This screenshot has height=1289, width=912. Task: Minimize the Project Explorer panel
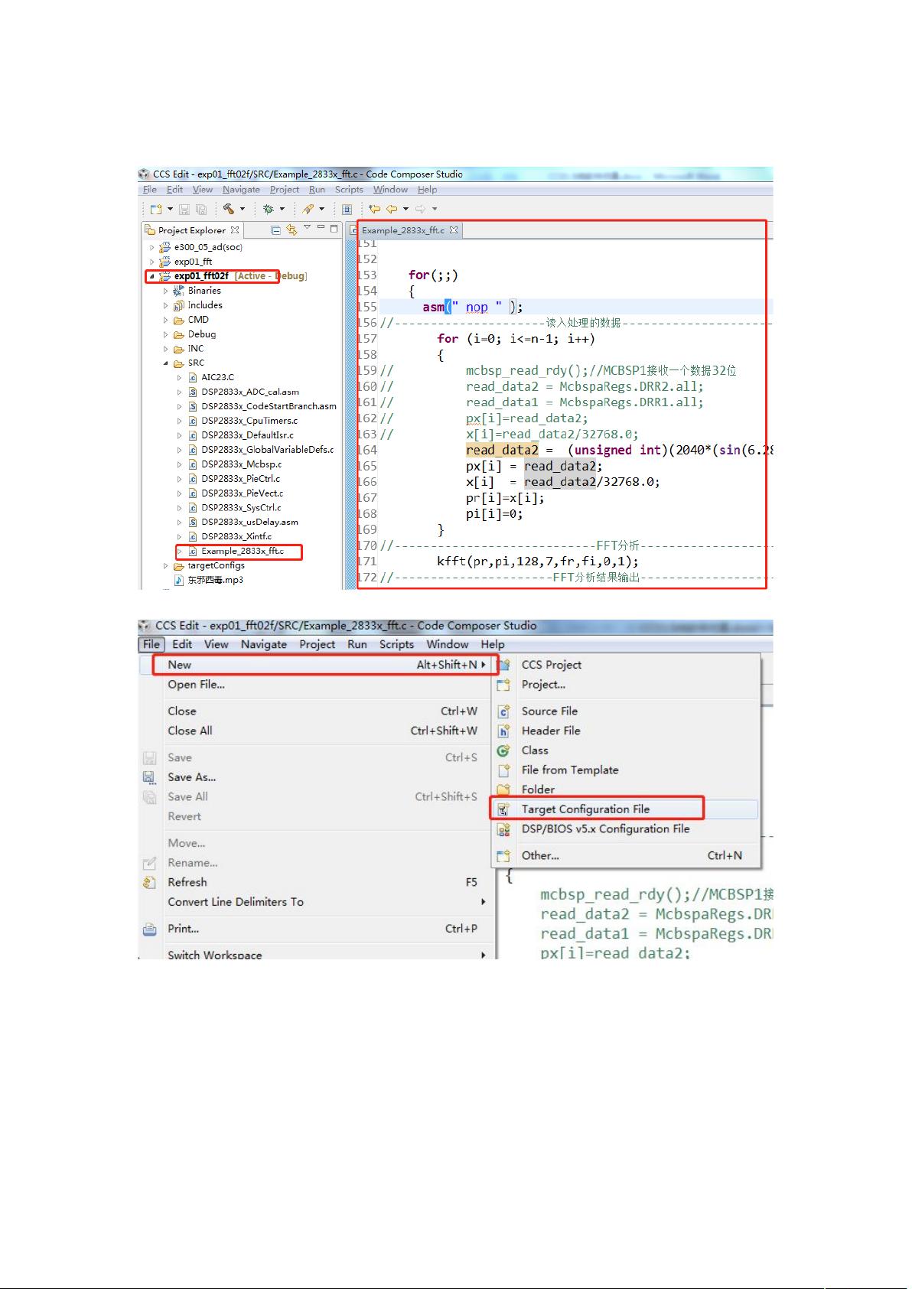coord(321,229)
